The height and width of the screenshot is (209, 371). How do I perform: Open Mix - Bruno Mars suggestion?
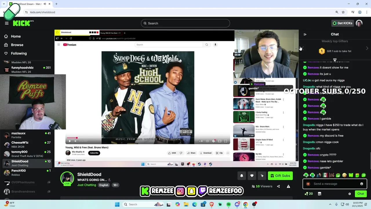pyautogui.click(x=258, y=131)
